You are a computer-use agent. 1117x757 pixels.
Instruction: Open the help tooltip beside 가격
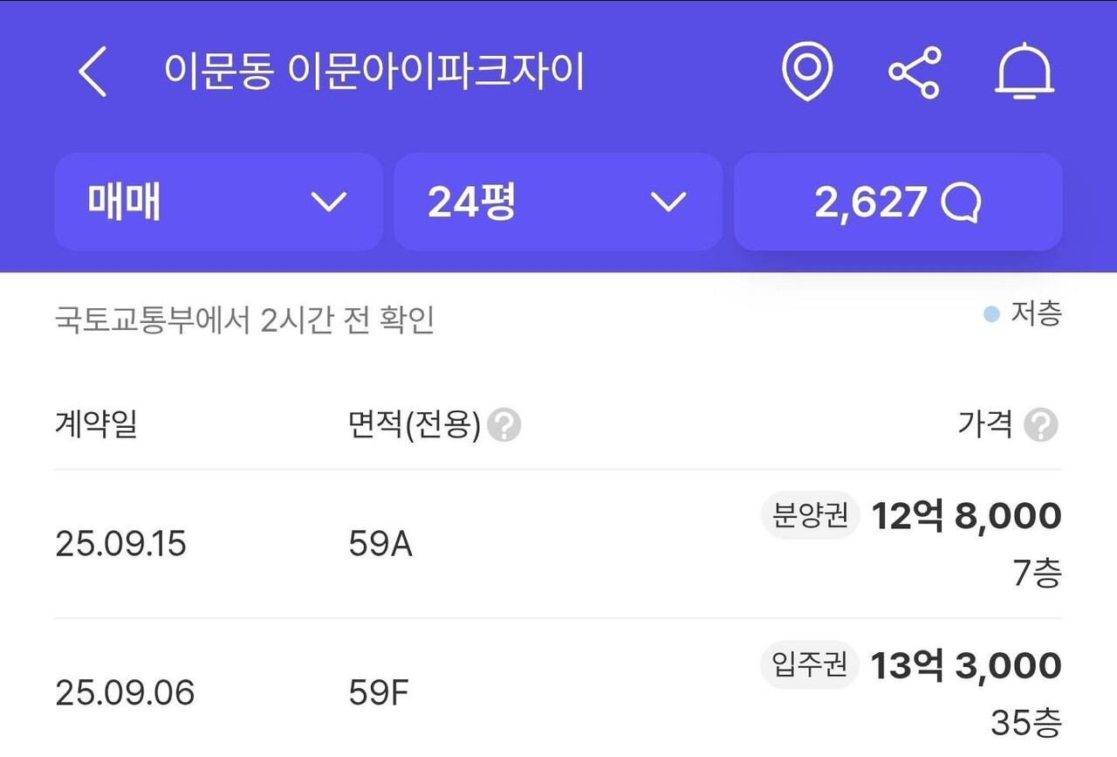click(1040, 426)
